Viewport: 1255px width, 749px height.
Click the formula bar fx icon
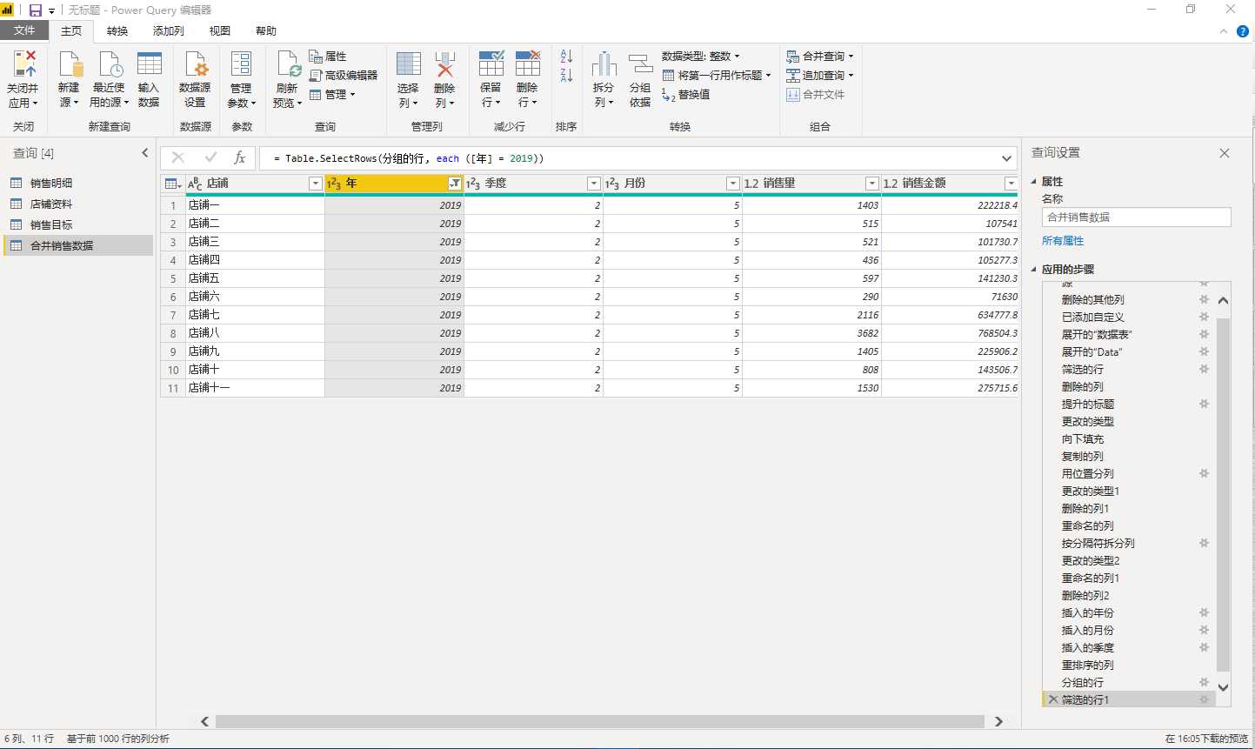pos(240,157)
